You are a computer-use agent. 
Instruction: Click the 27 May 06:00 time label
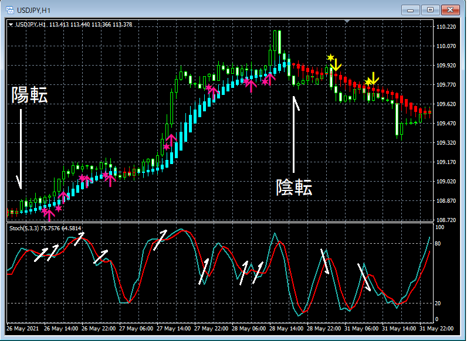136,329
